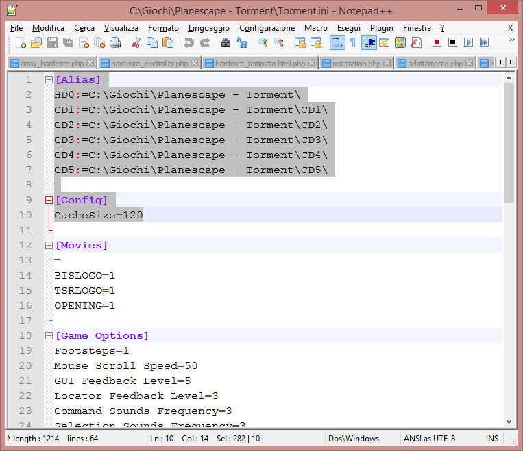Open Find with the binoculars icon
The height and width of the screenshot is (451, 523).
pyautogui.click(x=226, y=42)
